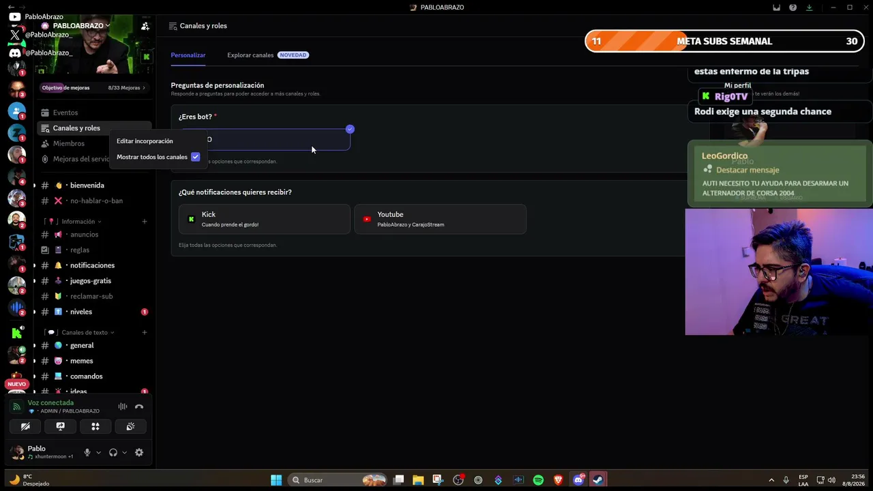The height and width of the screenshot is (491, 873).
Task: Open the notificaciones channel
Action: 93,265
